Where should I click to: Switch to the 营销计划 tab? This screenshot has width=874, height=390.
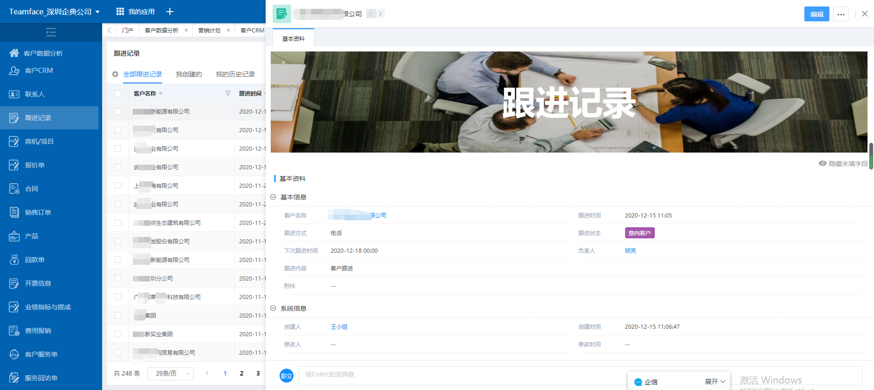click(209, 31)
